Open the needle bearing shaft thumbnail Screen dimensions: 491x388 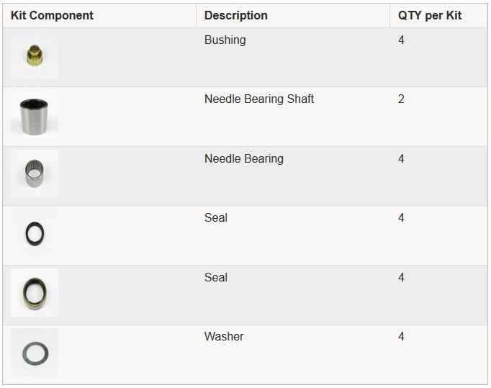35,116
